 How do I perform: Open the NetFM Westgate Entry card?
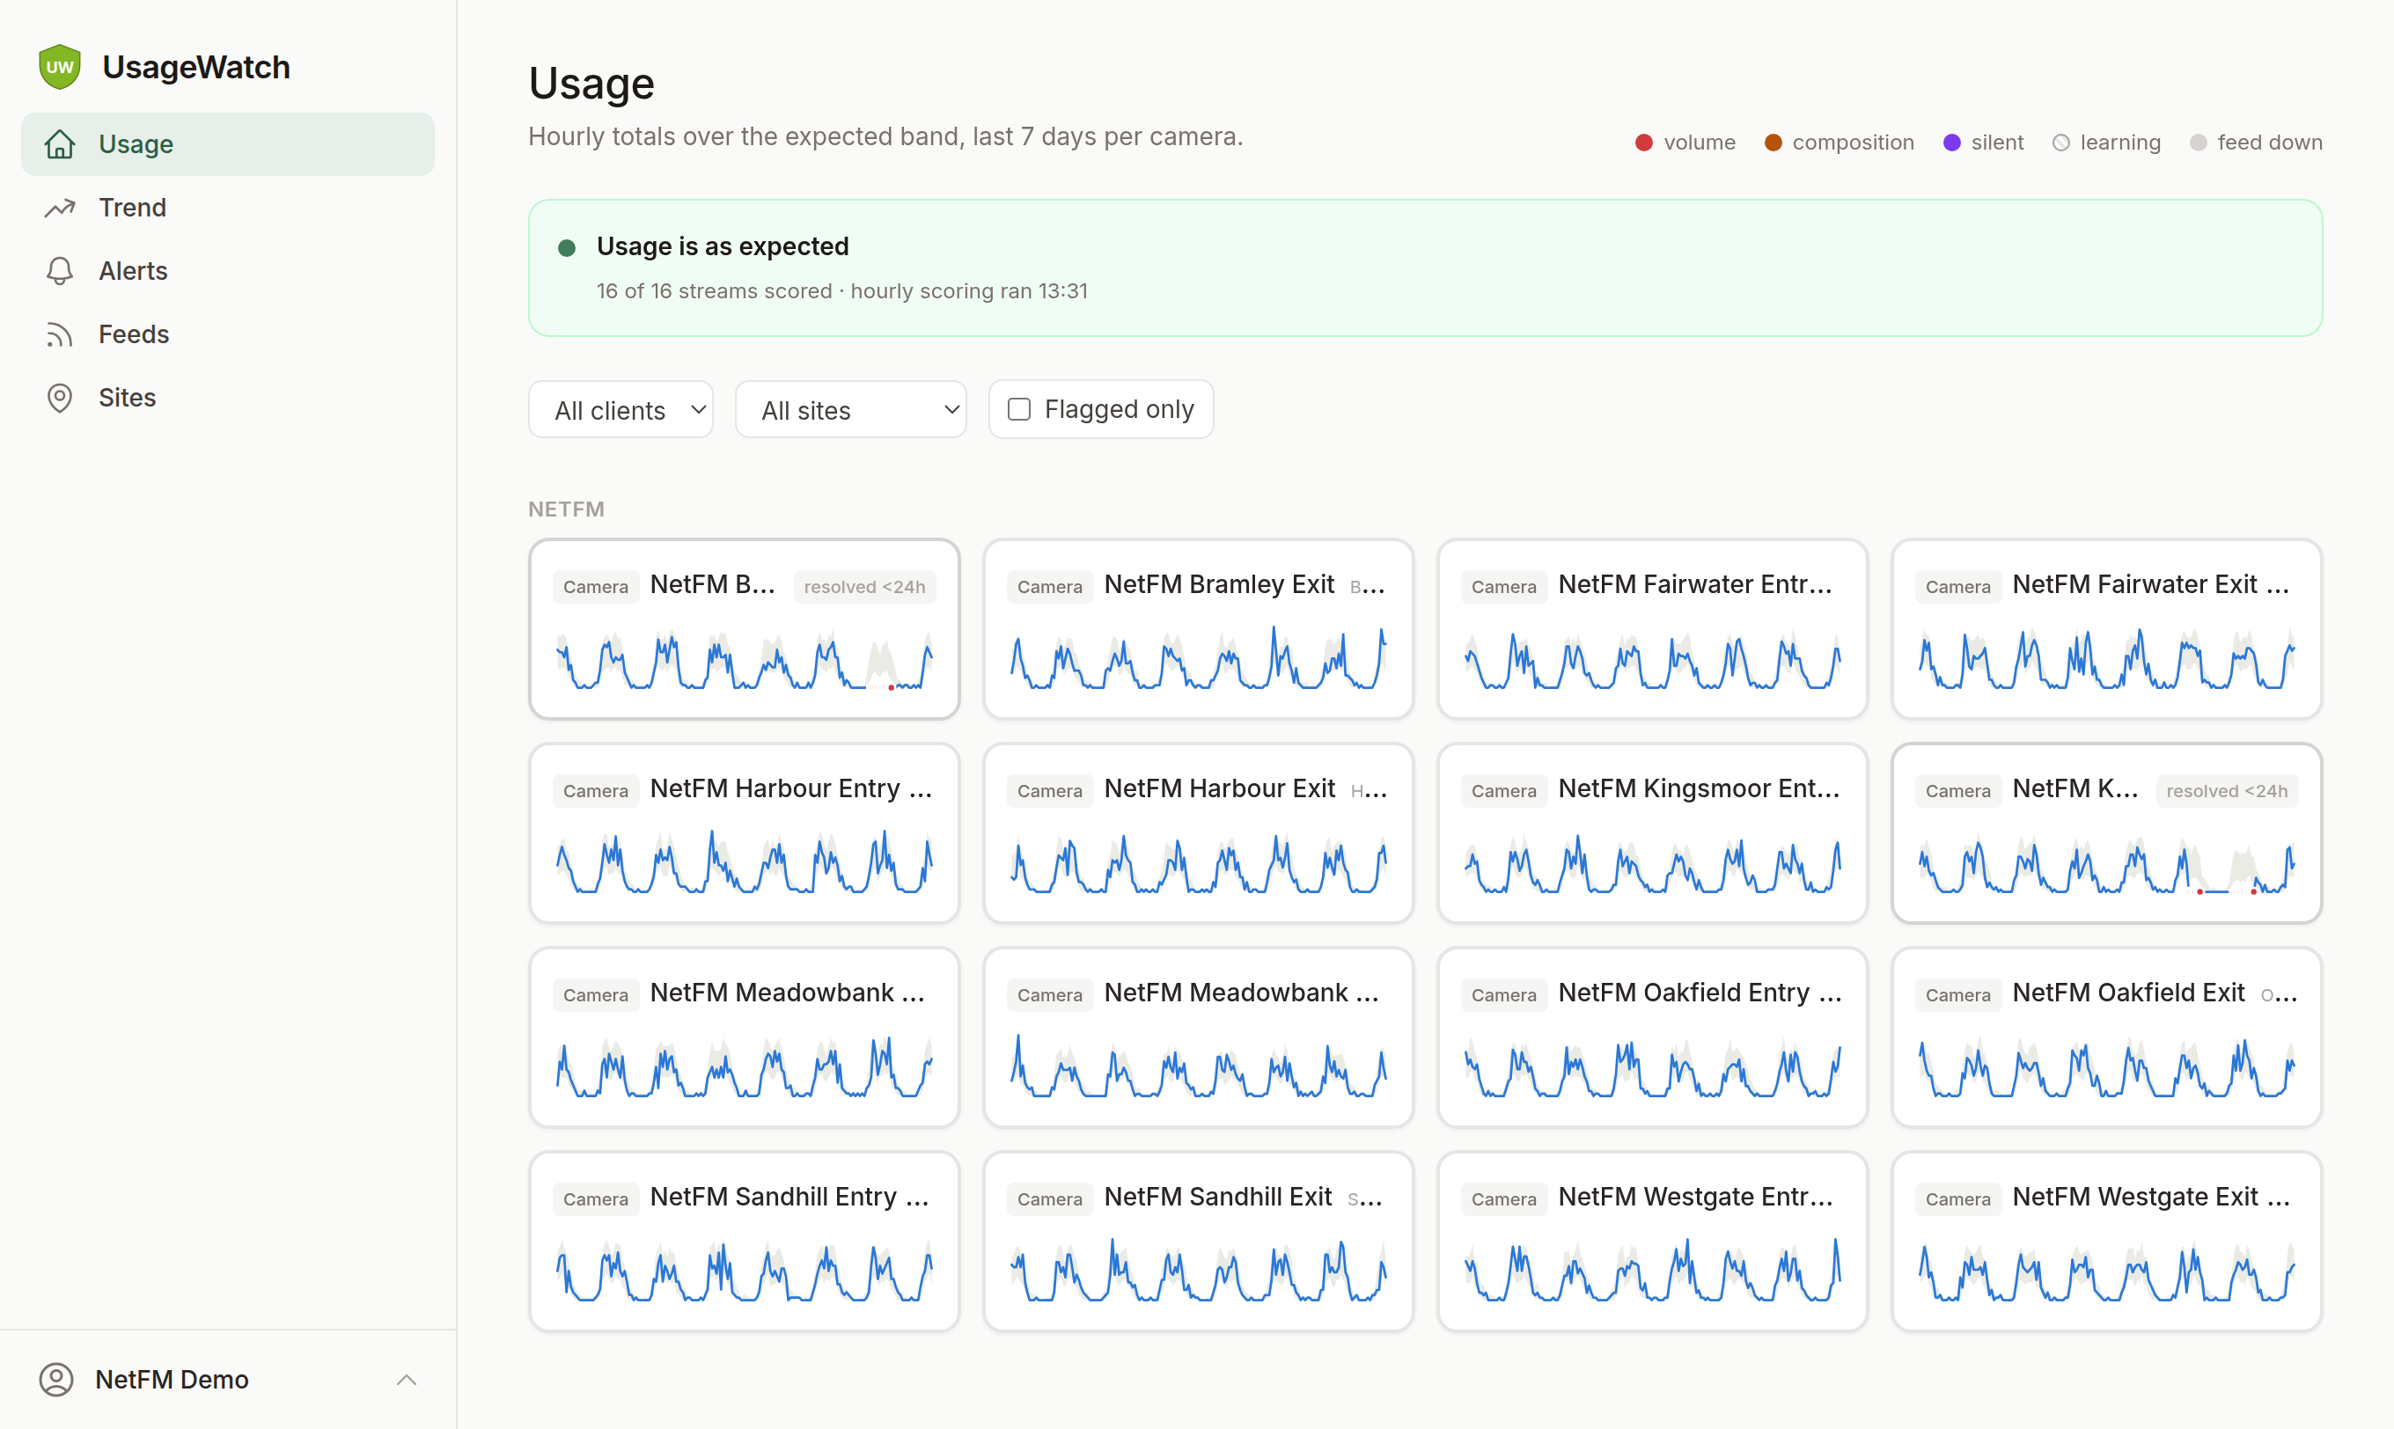point(1653,1242)
